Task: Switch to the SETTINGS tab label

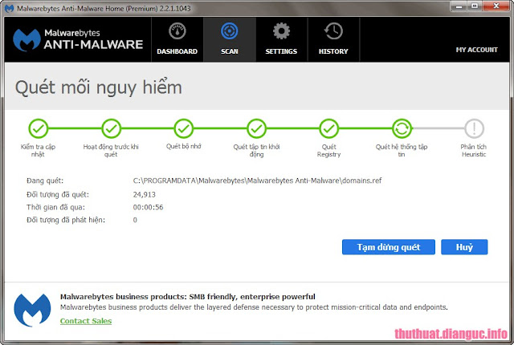Action: pyautogui.click(x=281, y=51)
